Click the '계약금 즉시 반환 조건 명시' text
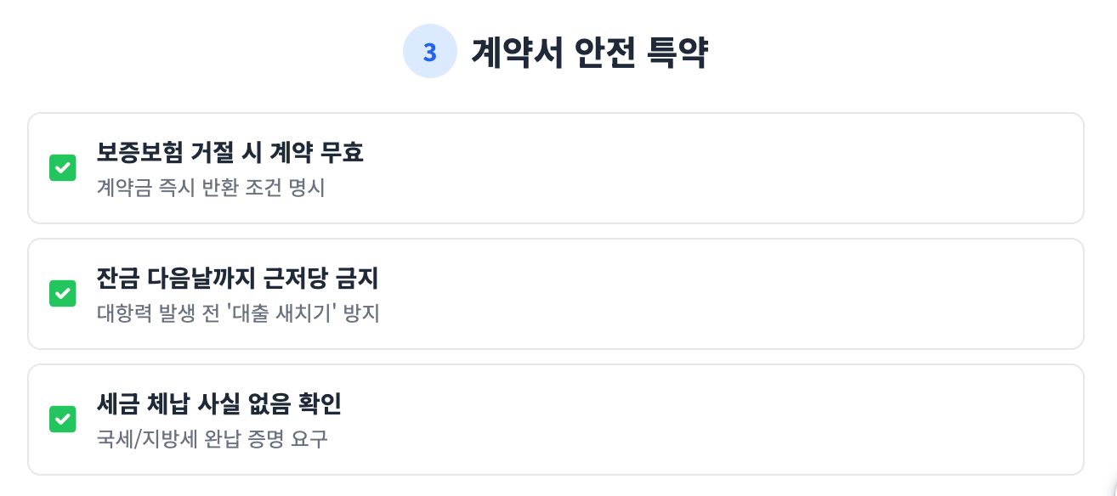Image resolution: width=1117 pixels, height=496 pixels. tap(210, 188)
